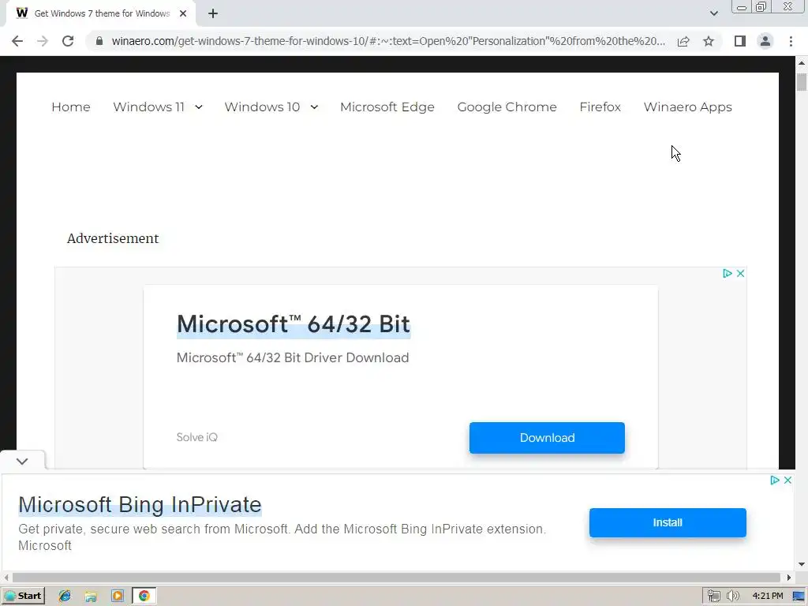Click the blue Download button

click(547, 438)
